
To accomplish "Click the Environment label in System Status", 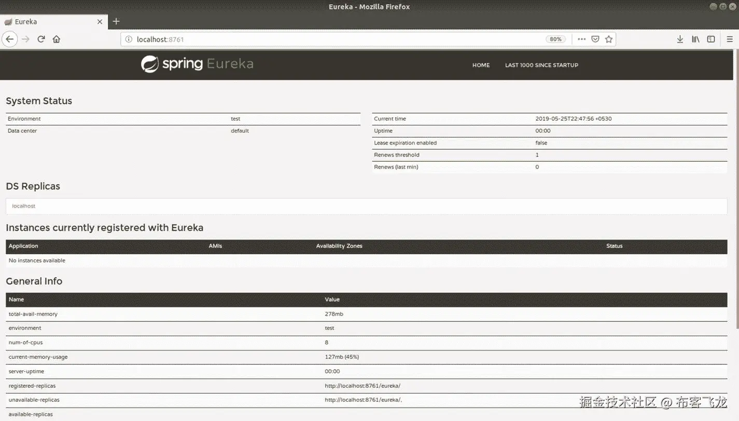I will tap(24, 119).
